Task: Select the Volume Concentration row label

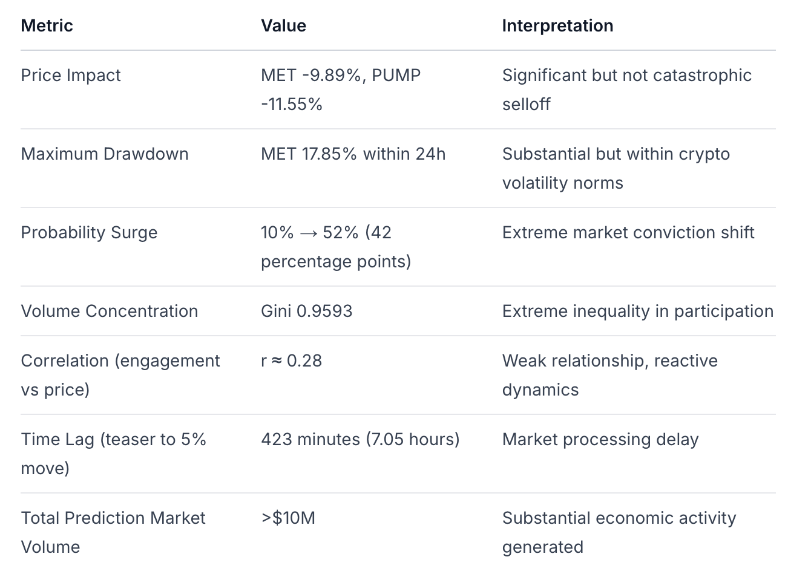Action: [x=110, y=311]
